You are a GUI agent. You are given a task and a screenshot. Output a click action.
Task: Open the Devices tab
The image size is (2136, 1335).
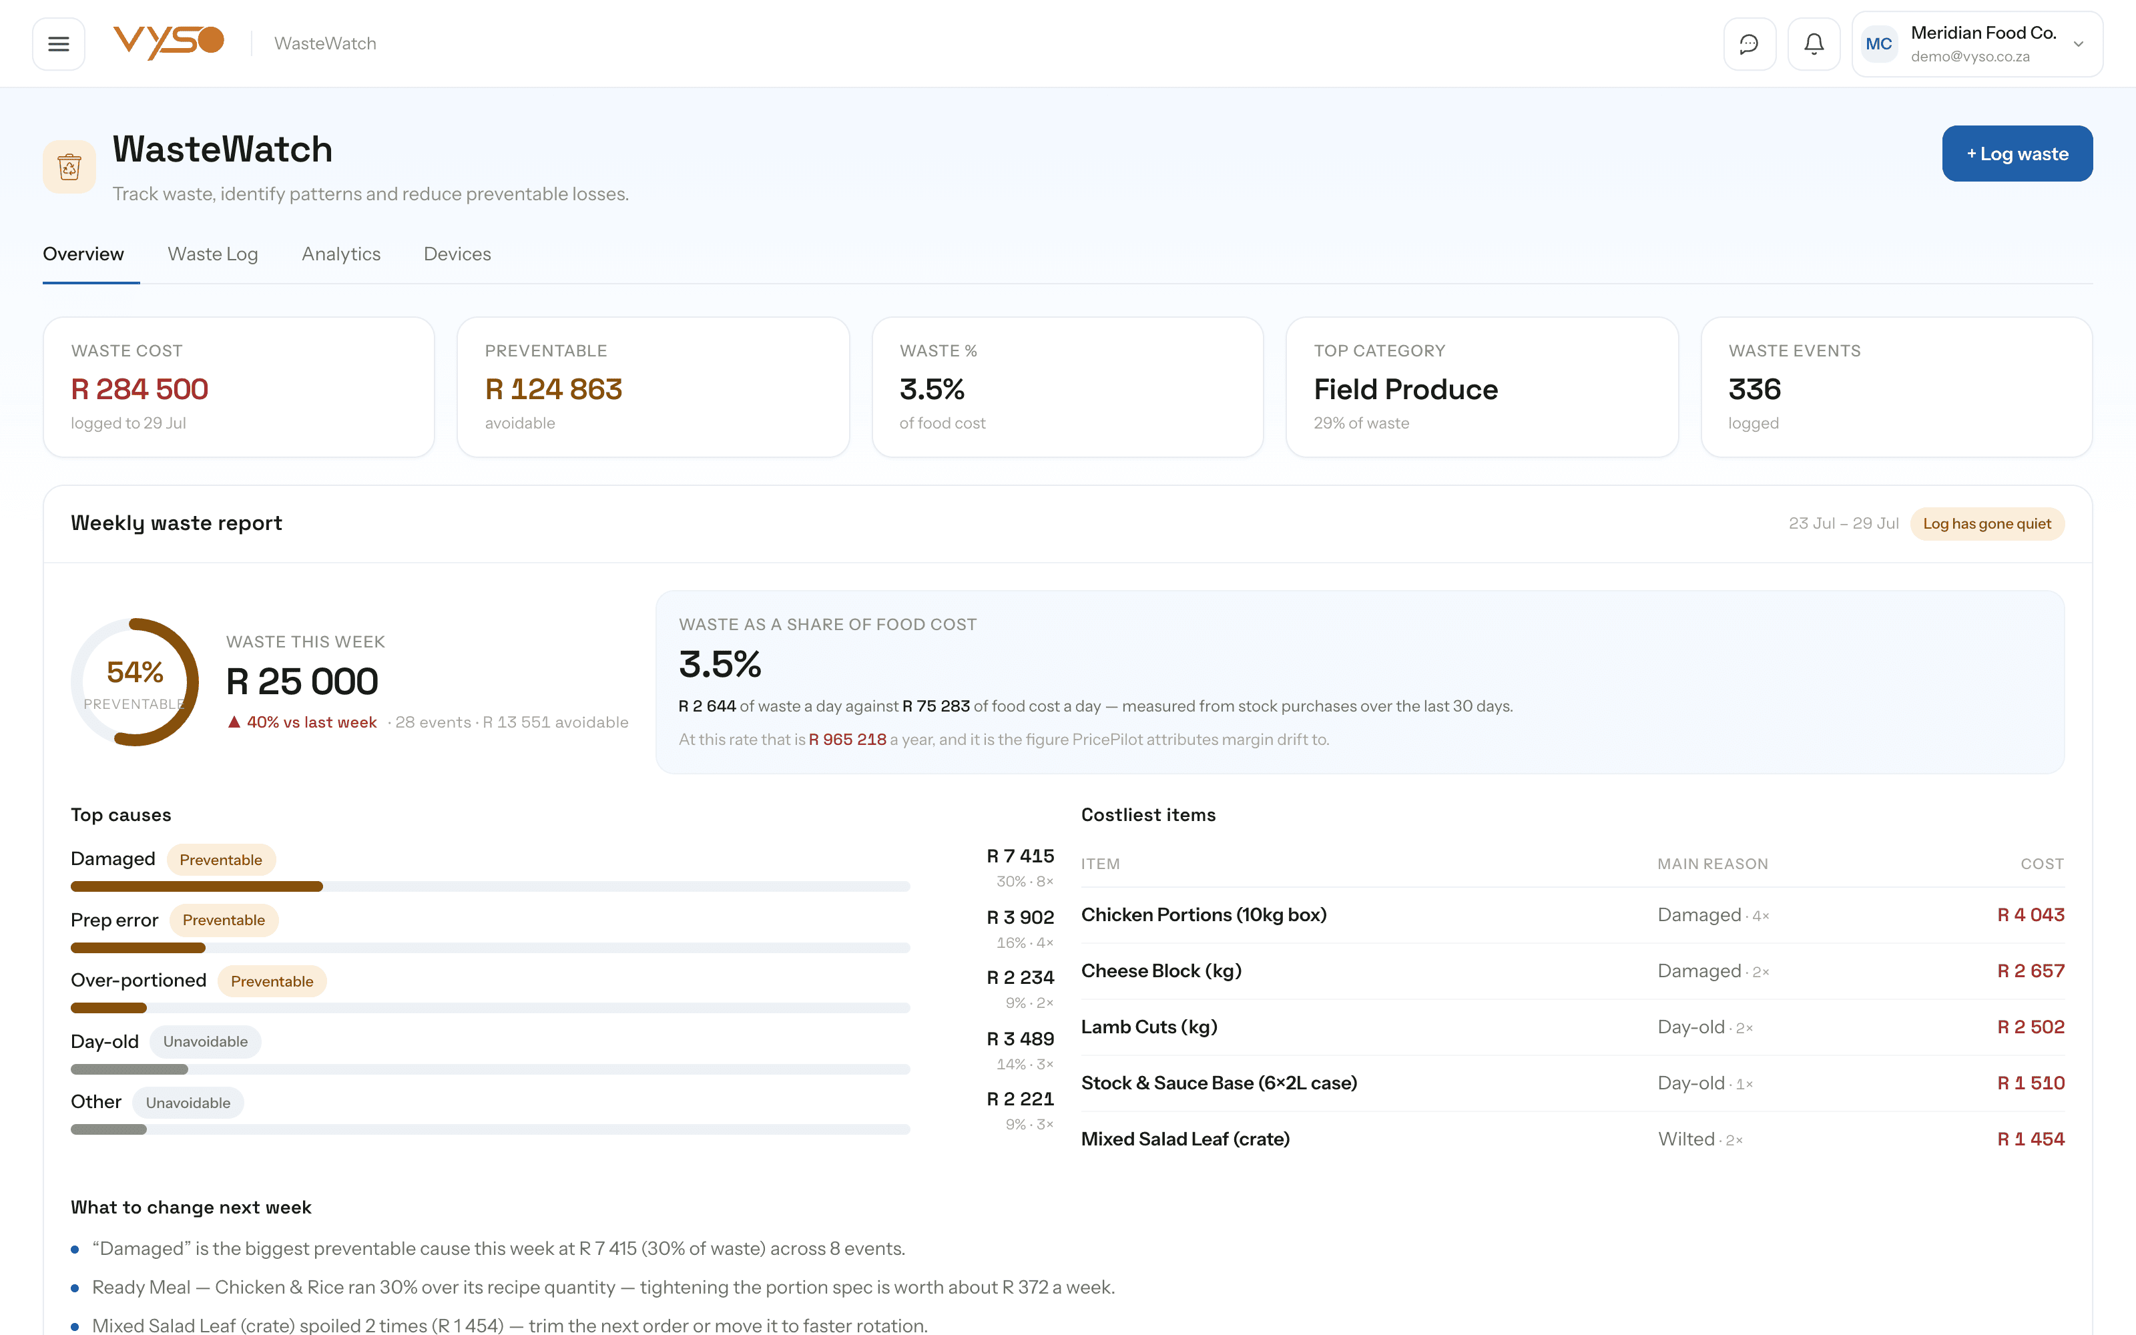point(457,254)
